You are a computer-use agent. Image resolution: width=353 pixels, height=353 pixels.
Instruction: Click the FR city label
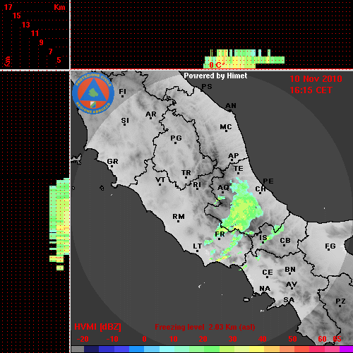[220, 234]
